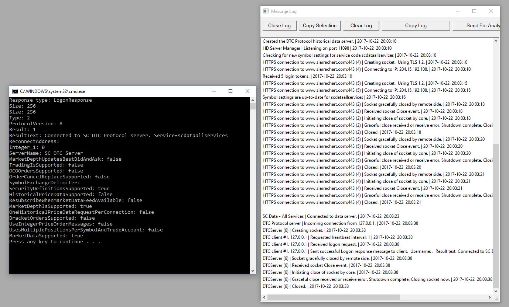Click the Copy Log button
Viewport: 509px width, 307px height.
(416, 25)
